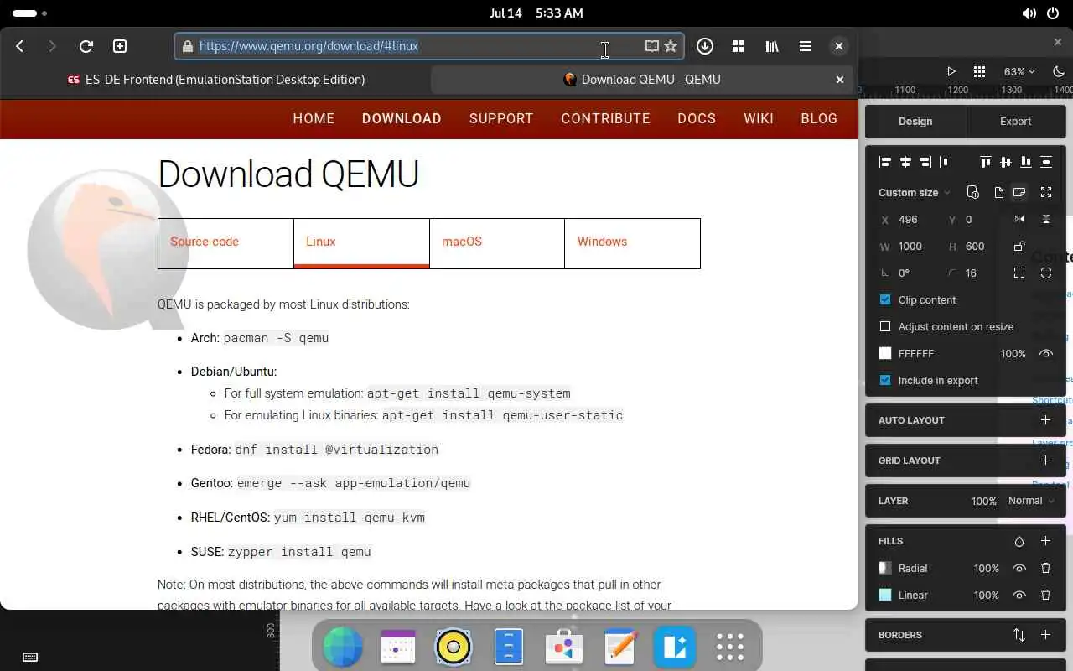Toggle visibility of the FFFFFF background

coord(1046,353)
